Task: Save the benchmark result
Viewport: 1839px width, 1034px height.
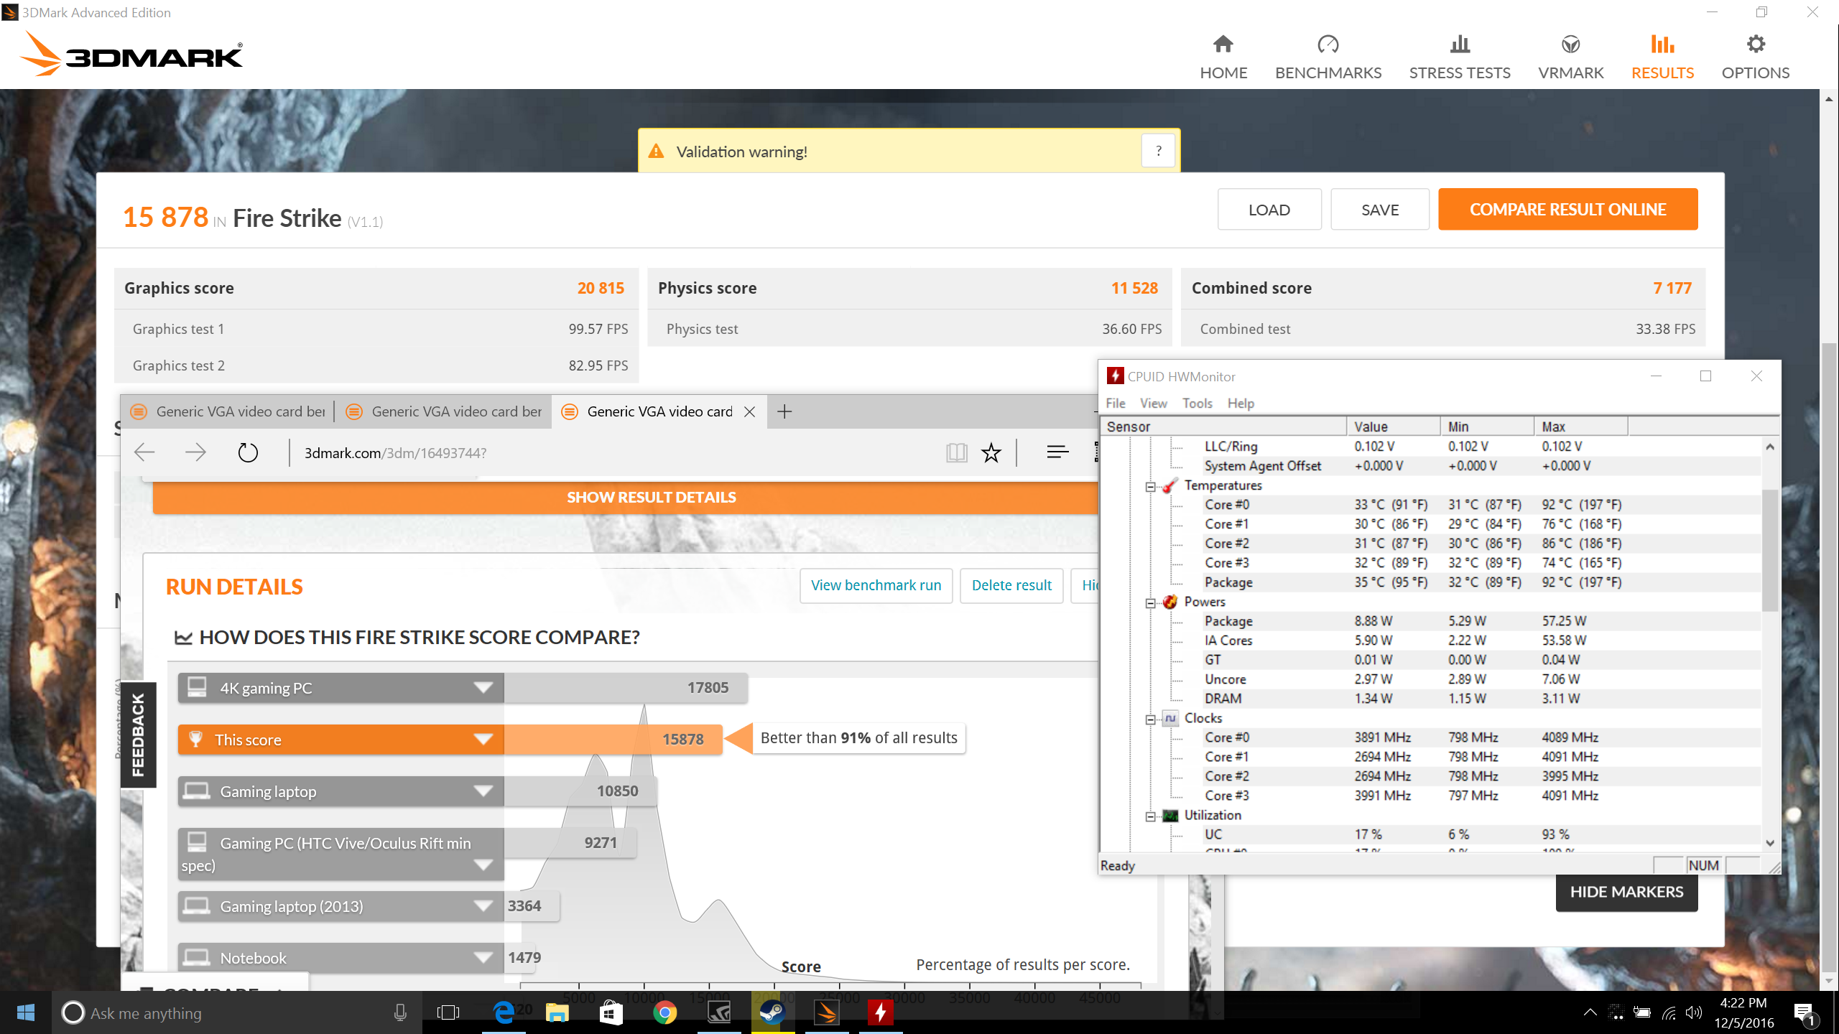Action: [1379, 210]
